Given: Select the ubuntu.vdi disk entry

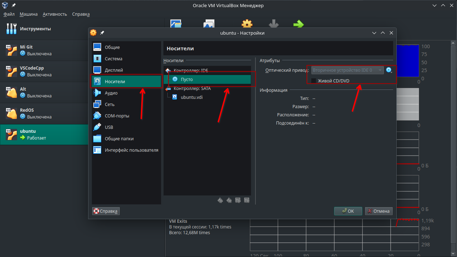Looking at the screenshot, I should (x=191, y=97).
